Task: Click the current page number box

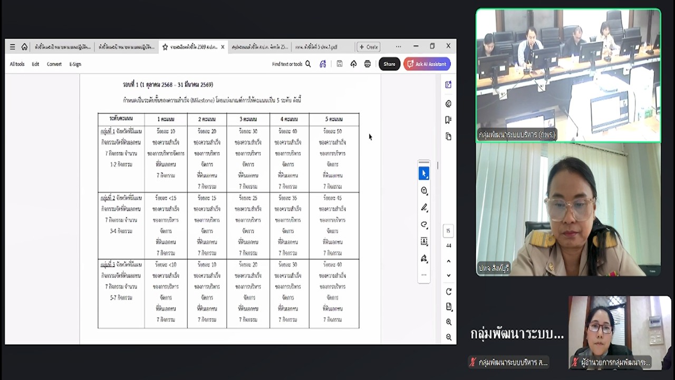Action: pyautogui.click(x=448, y=231)
